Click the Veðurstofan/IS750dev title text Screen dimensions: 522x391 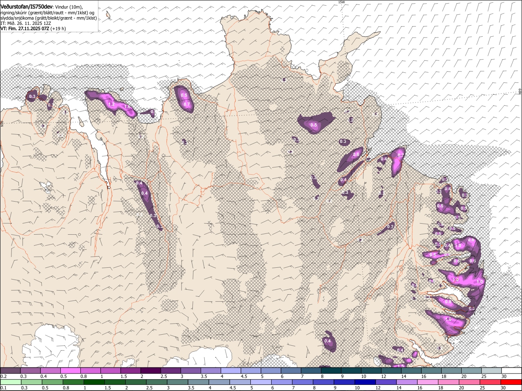[x=27, y=7]
